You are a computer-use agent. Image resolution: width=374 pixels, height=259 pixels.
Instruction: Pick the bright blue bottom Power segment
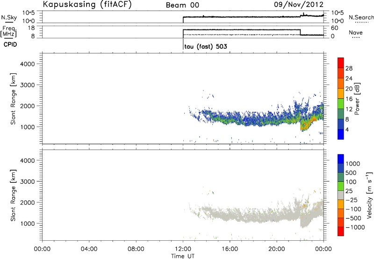(341, 134)
